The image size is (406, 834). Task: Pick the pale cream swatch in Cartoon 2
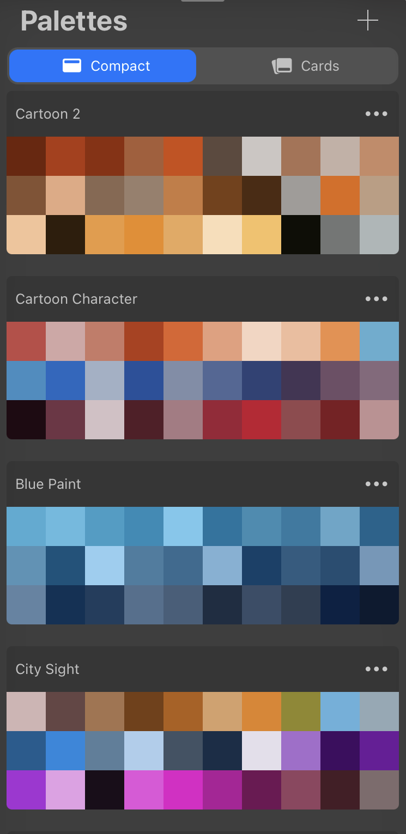click(x=222, y=235)
